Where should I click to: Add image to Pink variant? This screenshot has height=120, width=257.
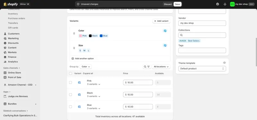click(79, 83)
